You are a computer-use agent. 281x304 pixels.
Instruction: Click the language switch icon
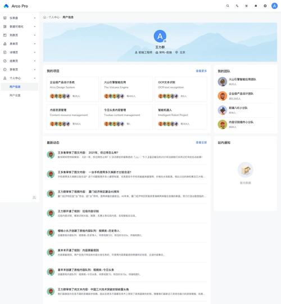[237, 6]
